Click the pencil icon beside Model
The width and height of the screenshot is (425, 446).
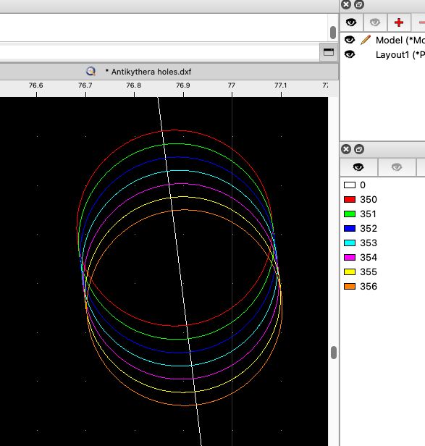(x=366, y=40)
